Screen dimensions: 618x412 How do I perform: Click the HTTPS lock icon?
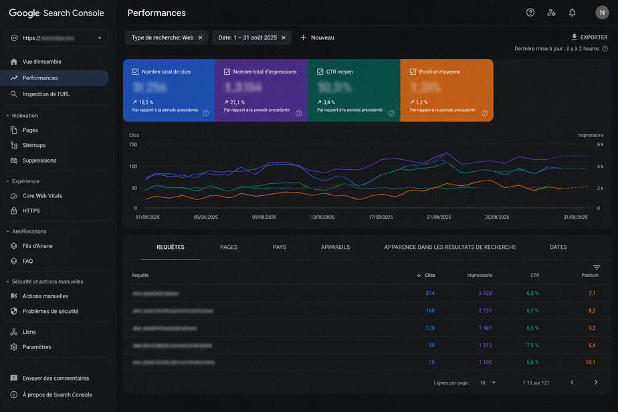tap(14, 211)
